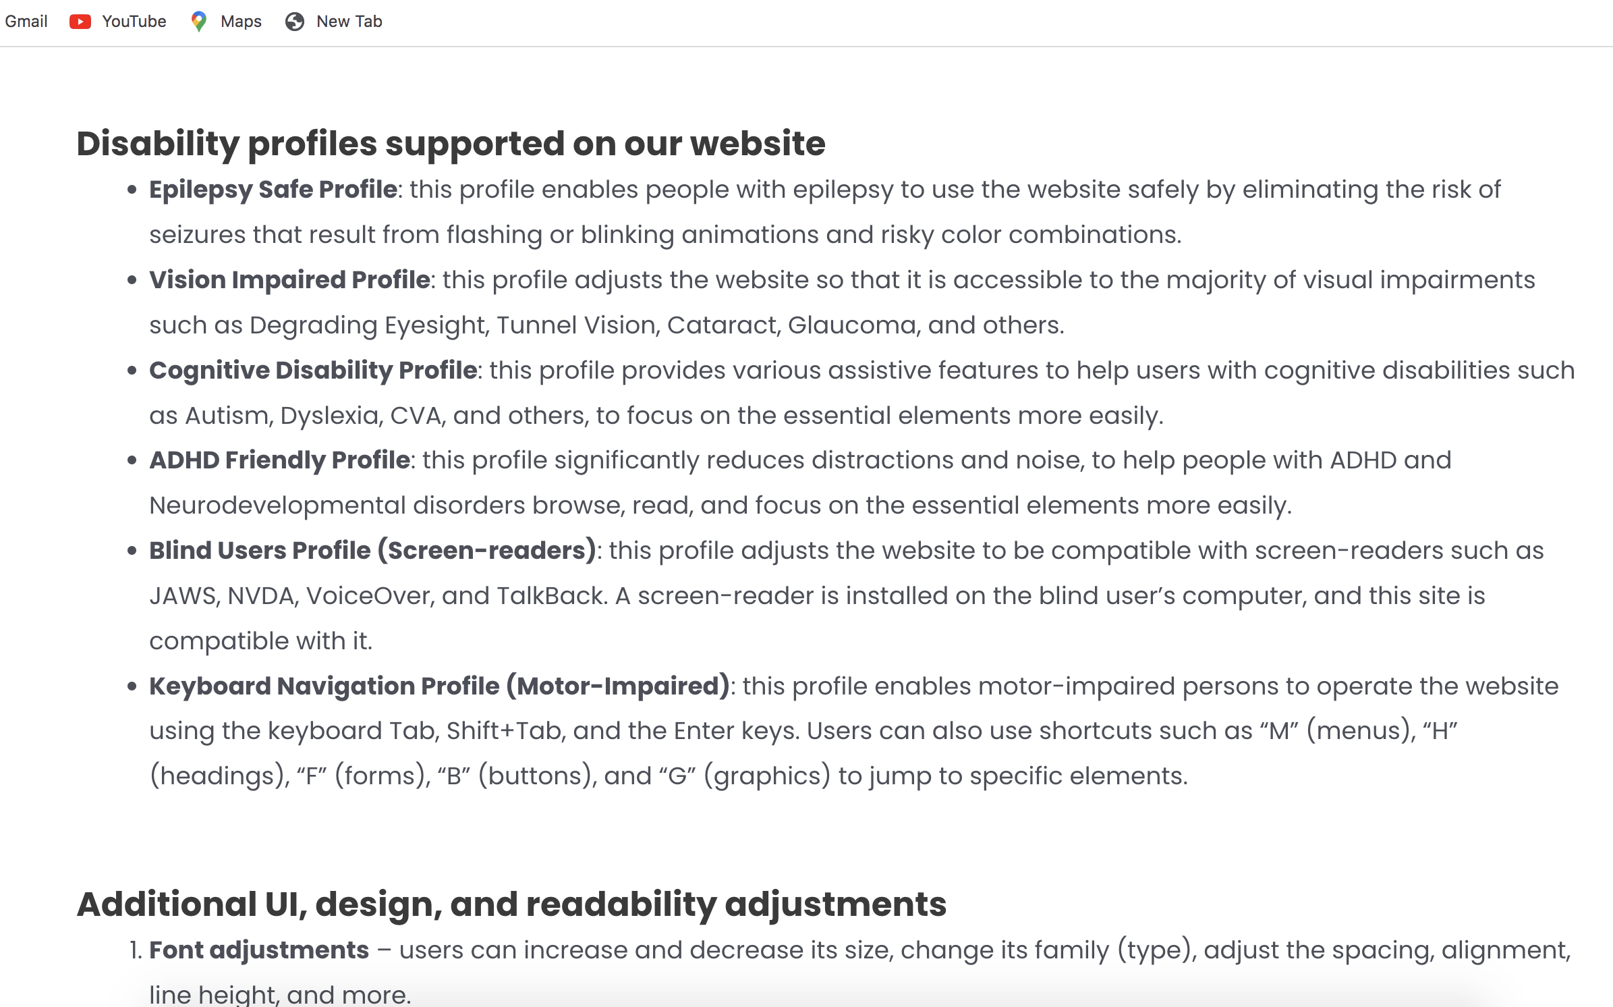Click the bullet before ADHD Friendly Profile
The height and width of the screenshot is (1007, 1613).
[132, 461]
